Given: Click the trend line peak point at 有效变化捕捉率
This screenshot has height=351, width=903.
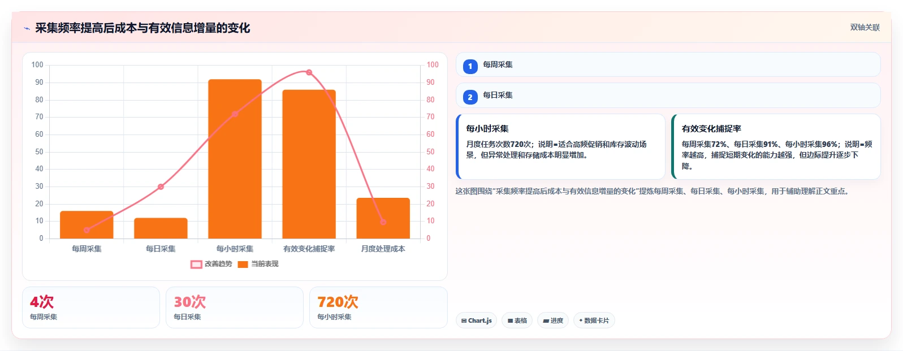Looking at the screenshot, I should coord(309,72).
